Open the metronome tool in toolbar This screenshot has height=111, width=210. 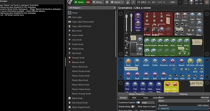(x=128, y=2)
